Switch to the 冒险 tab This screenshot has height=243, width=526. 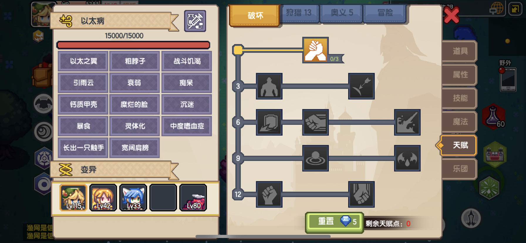[385, 13]
